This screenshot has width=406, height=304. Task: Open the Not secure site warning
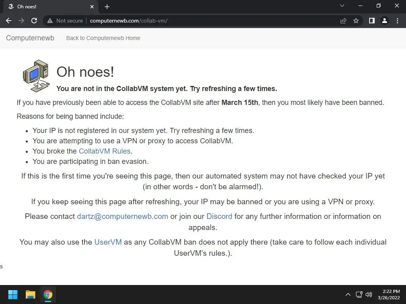tap(65, 21)
